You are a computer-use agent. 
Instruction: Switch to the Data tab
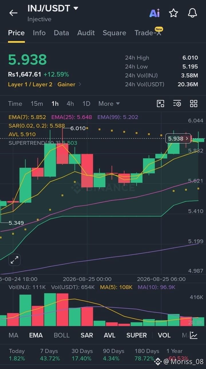[61, 33]
